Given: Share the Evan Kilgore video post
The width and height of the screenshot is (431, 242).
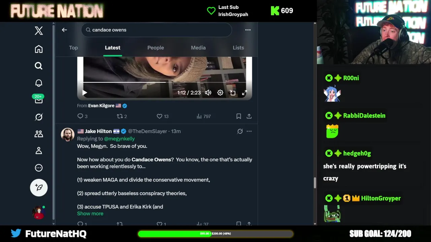Looking at the screenshot, I should [249, 116].
